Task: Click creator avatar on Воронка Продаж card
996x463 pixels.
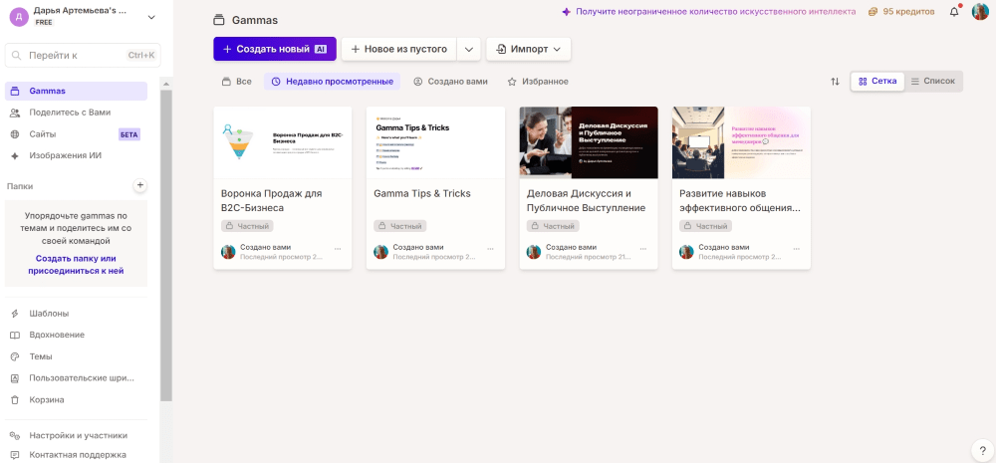Action: 228,252
